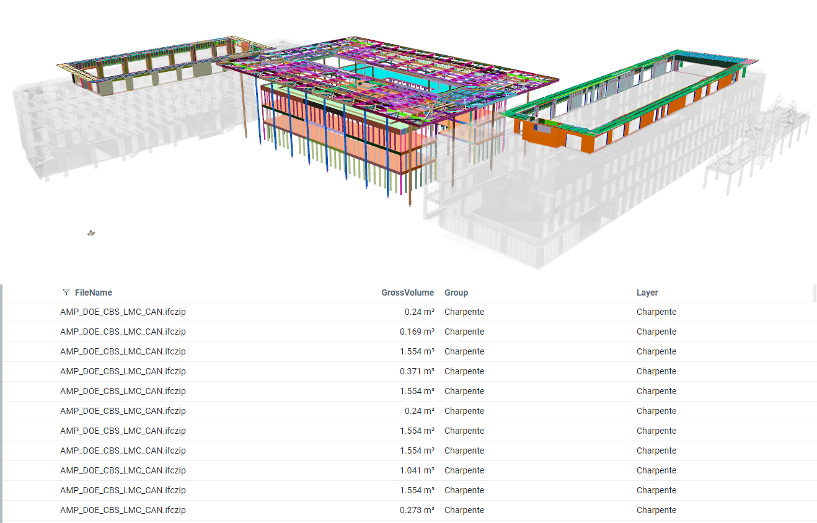
Task: Click the Layer cell in the 0.273 m³ row
Action: (x=656, y=510)
